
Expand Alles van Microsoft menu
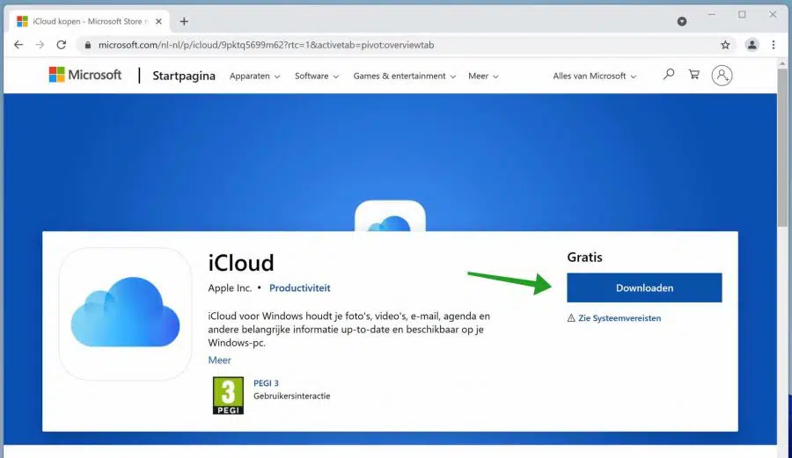(595, 76)
